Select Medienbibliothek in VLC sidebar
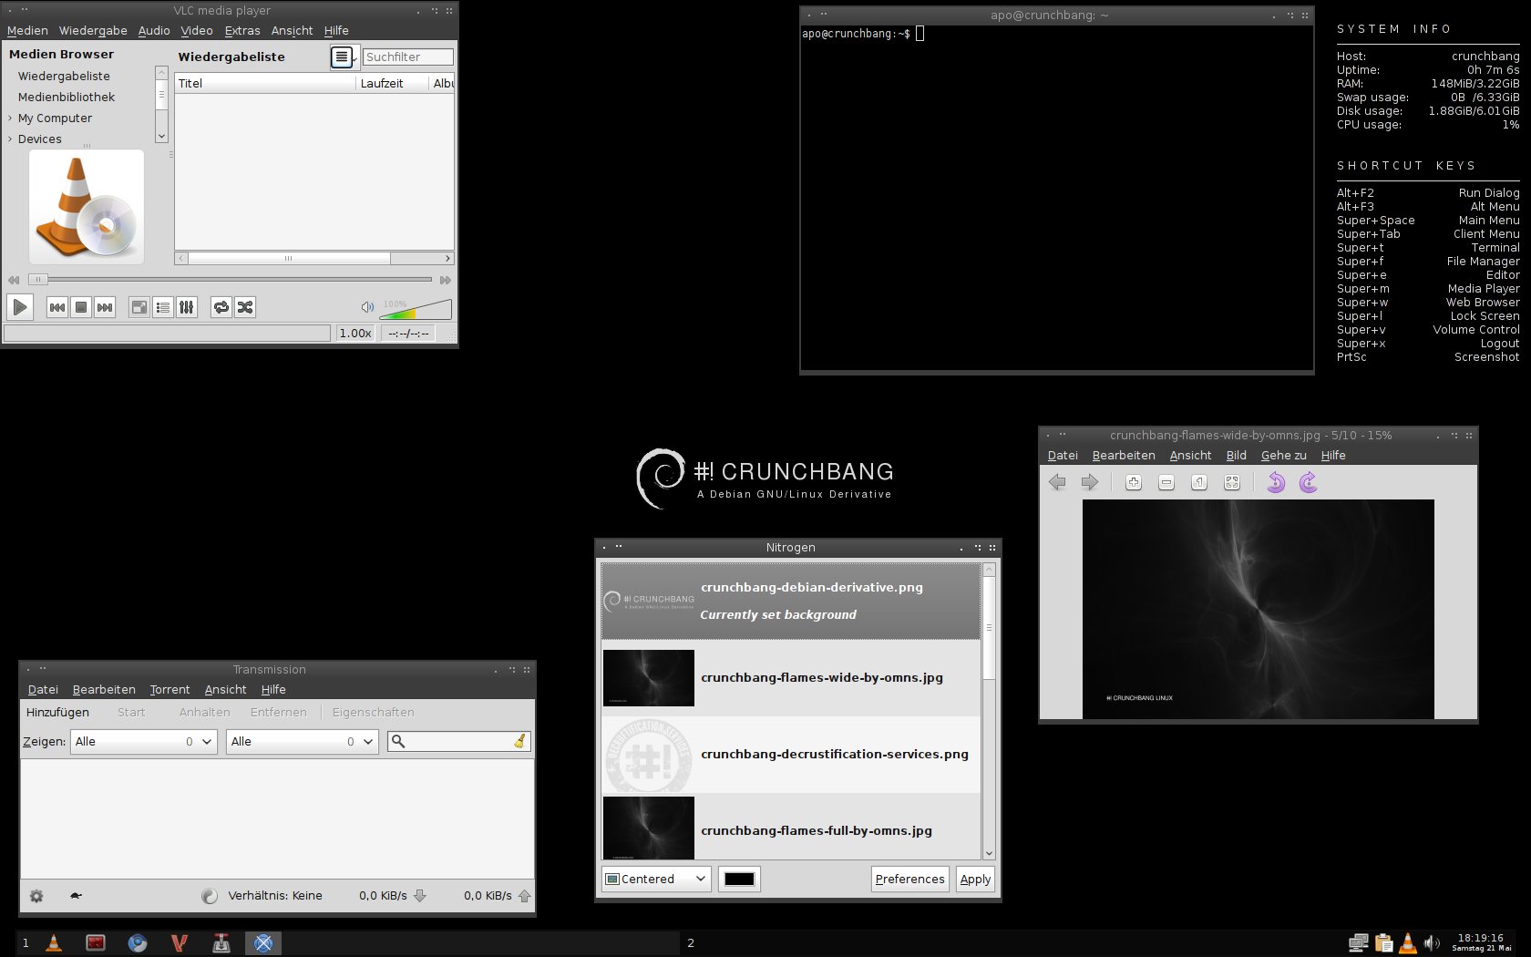This screenshot has width=1531, height=957. point(67,98)
